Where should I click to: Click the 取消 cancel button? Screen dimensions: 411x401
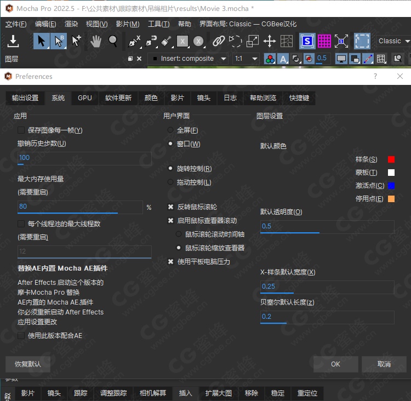[384, 364]
